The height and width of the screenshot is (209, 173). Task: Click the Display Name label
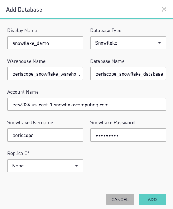[x=22, y=31]
